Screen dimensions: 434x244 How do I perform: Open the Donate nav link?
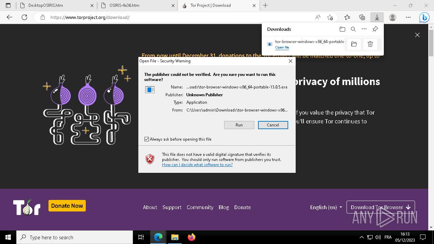click(242, 207)
